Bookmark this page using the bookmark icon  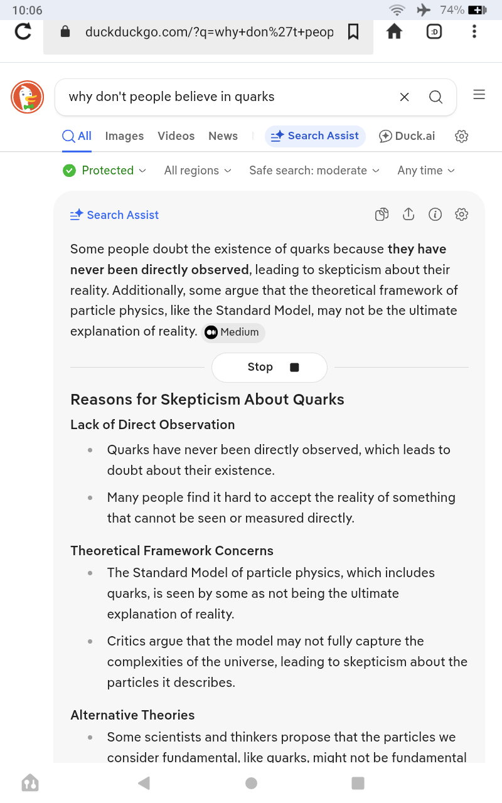tap(353, 31)
